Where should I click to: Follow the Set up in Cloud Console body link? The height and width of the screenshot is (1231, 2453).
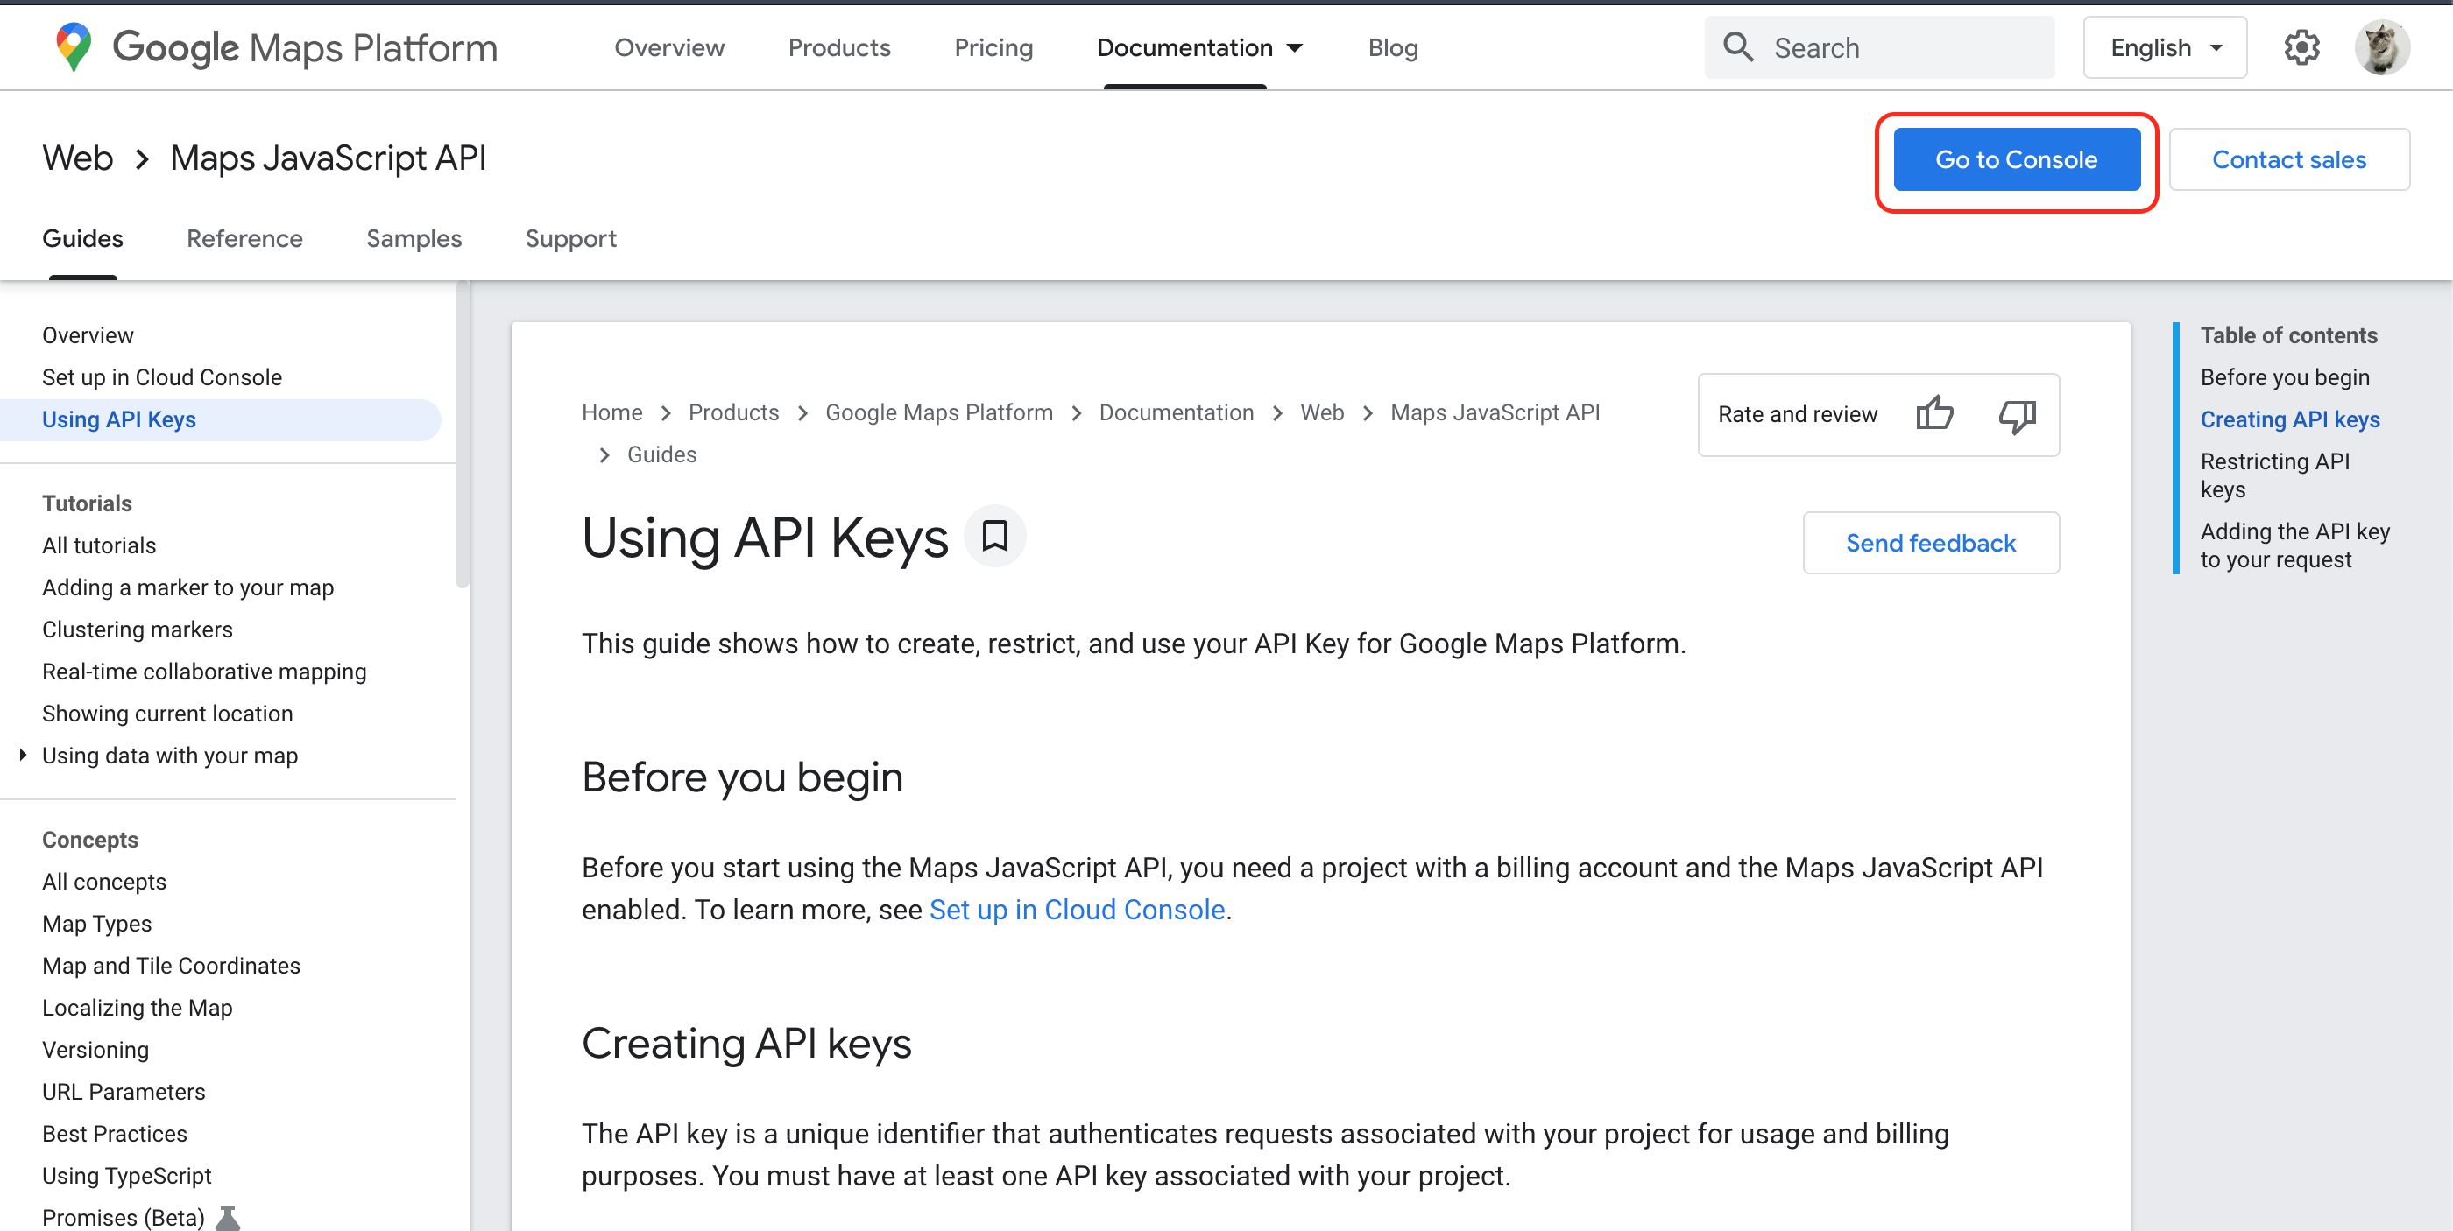pyautogui.click(x=1077, y=910)
